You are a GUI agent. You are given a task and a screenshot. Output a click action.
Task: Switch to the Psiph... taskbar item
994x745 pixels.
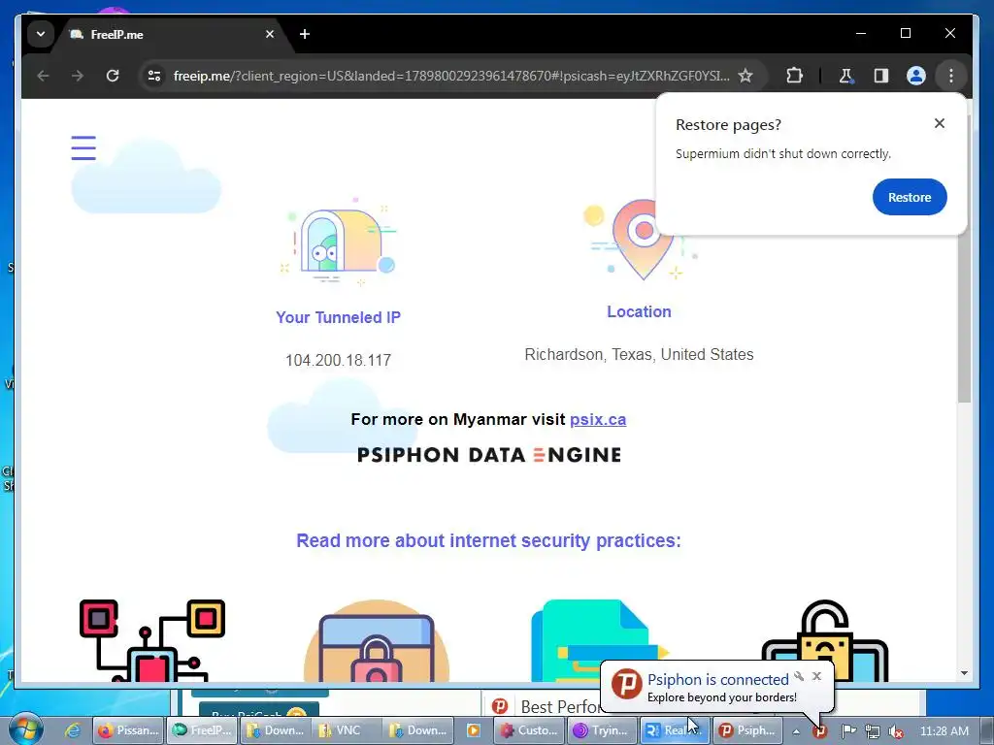click(746, 730)
